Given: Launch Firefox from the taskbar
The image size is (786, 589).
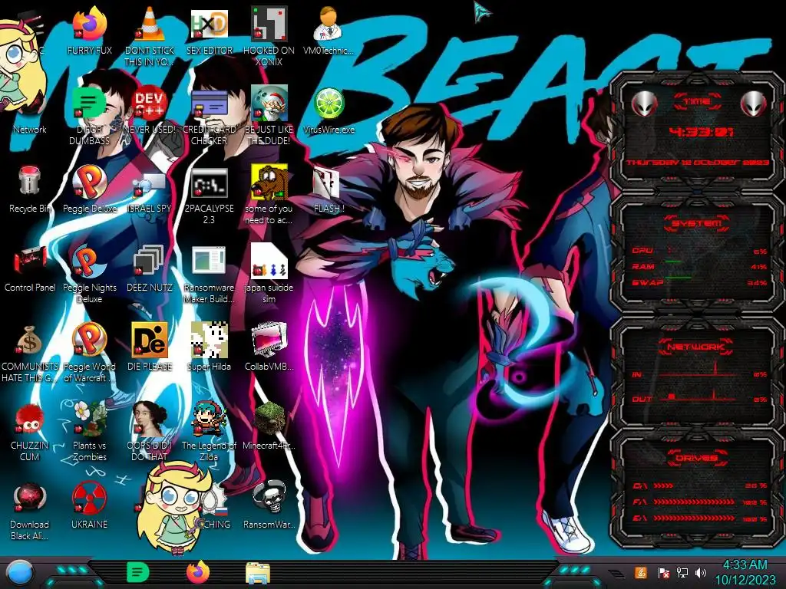Looking at the screenshot, I should (198, 572).
